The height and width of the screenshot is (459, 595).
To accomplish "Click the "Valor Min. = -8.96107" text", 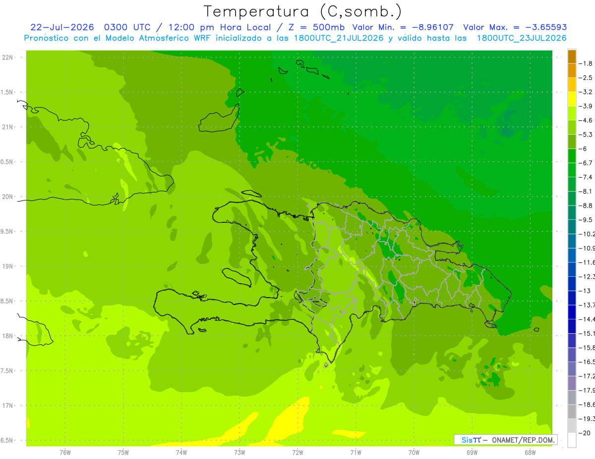I will [404, 27].
